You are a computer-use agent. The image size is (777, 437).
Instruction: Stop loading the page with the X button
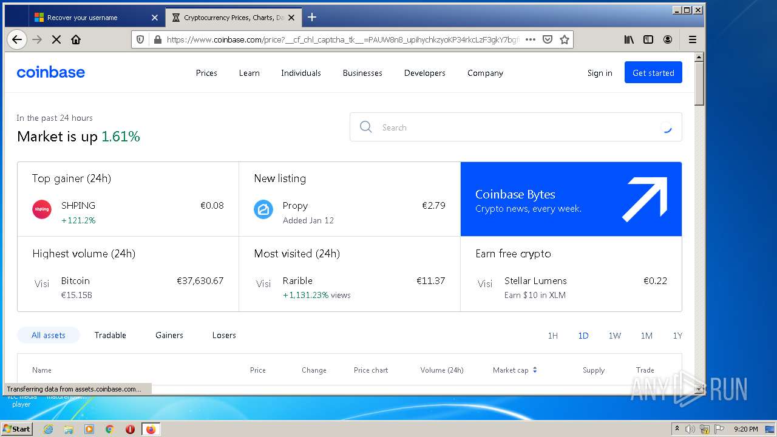pyautogui.click(x=56, y=39)
